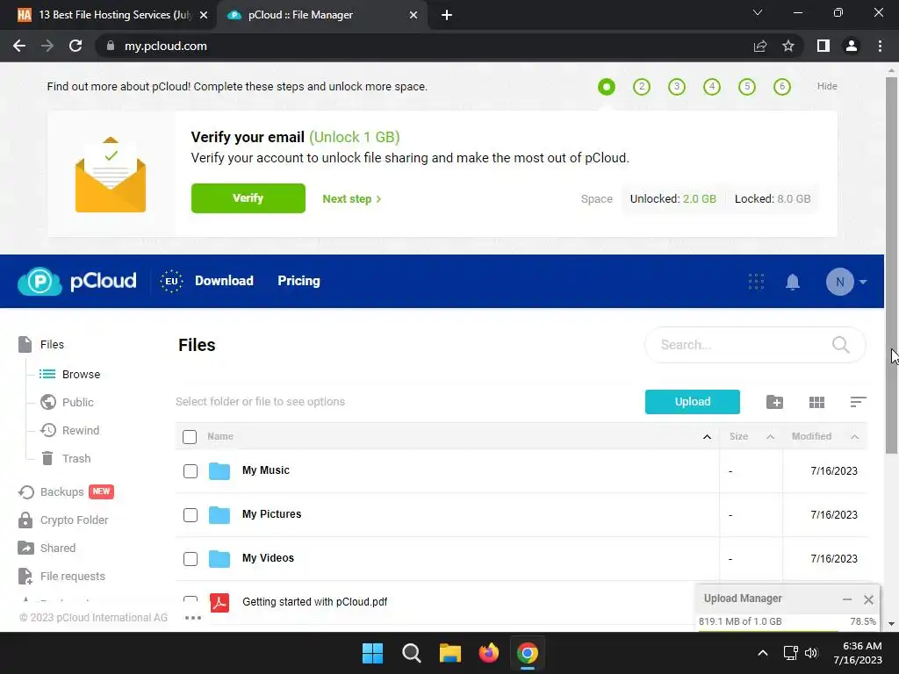Create a new folder with the folder-plus icon
This screenshot has height=674, width=899.
point(774,402)
